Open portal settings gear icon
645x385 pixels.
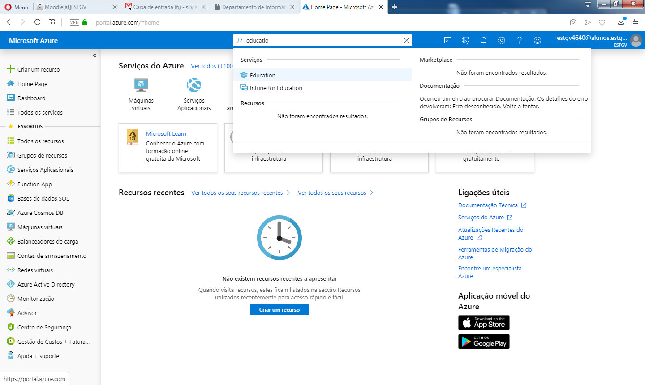(502, 40)
